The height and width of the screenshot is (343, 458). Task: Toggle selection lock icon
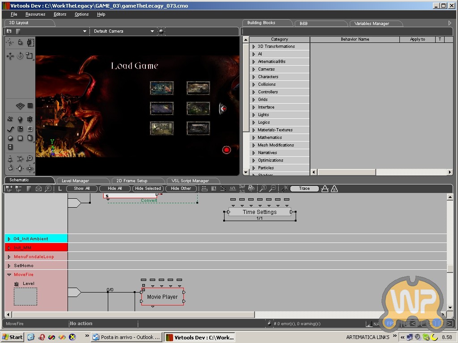pyautogui.click(x=20, y=42)
